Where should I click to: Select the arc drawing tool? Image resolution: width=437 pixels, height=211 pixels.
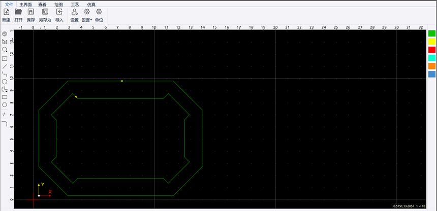5,89
